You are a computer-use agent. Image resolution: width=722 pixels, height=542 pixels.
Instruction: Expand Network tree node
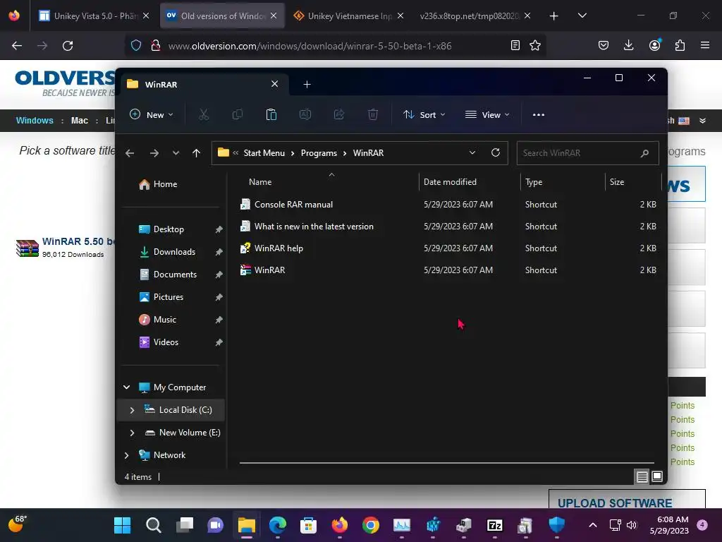tap(127, 455)
